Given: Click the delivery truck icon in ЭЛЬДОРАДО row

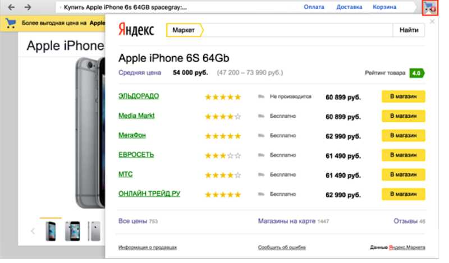Looking at the screenshot, I should (x=261, y=96).
